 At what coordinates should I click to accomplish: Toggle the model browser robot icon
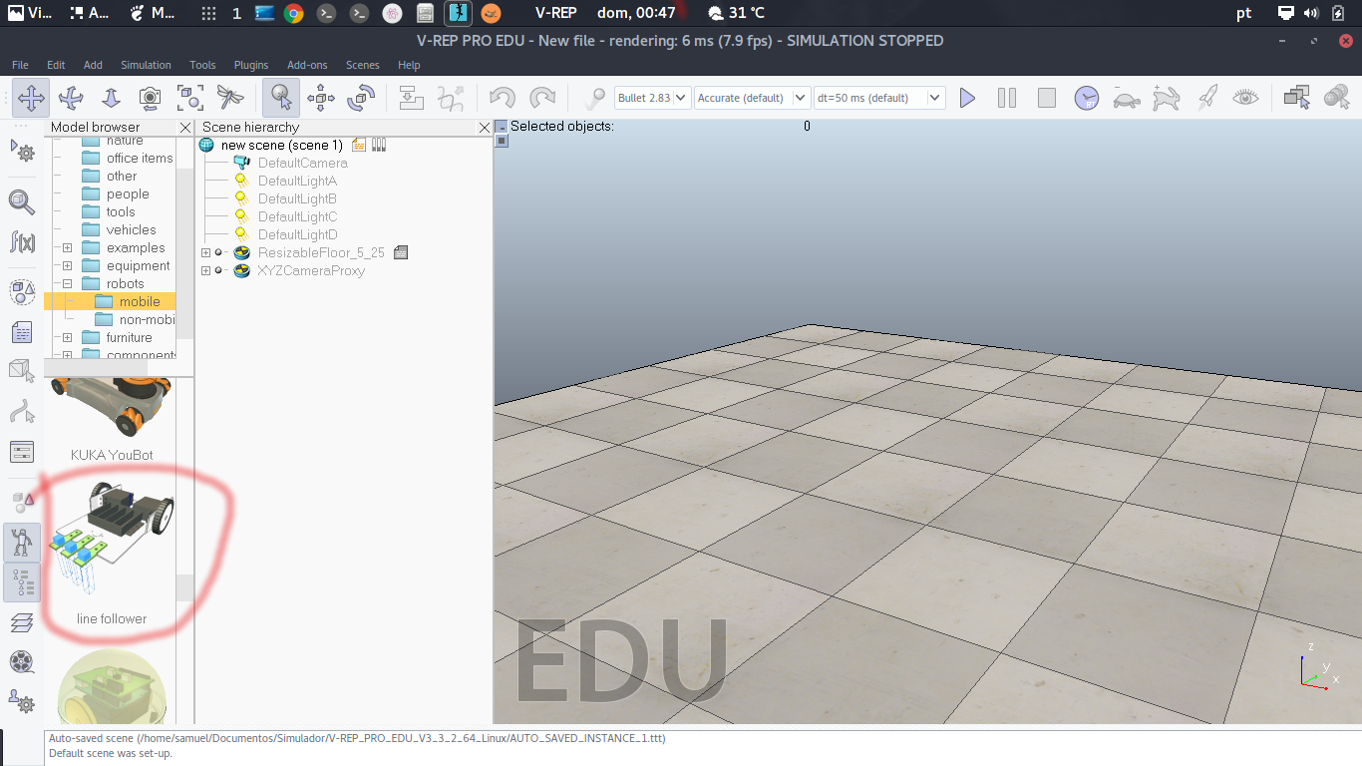coord(22,543)
